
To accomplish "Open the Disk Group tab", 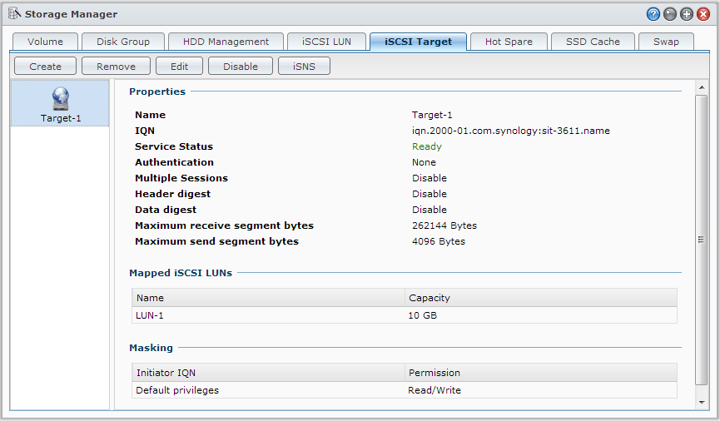I will [123, 42].
